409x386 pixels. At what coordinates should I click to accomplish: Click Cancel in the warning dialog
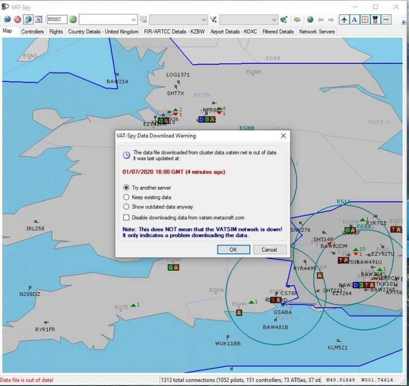[269, 250]
